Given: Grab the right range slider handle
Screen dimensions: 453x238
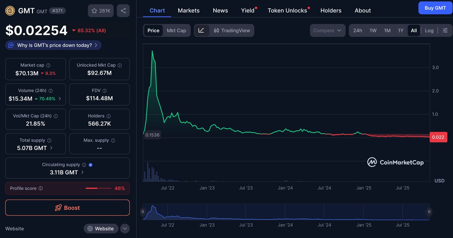Looking at the screenshot, I should (x=429, y=212).
